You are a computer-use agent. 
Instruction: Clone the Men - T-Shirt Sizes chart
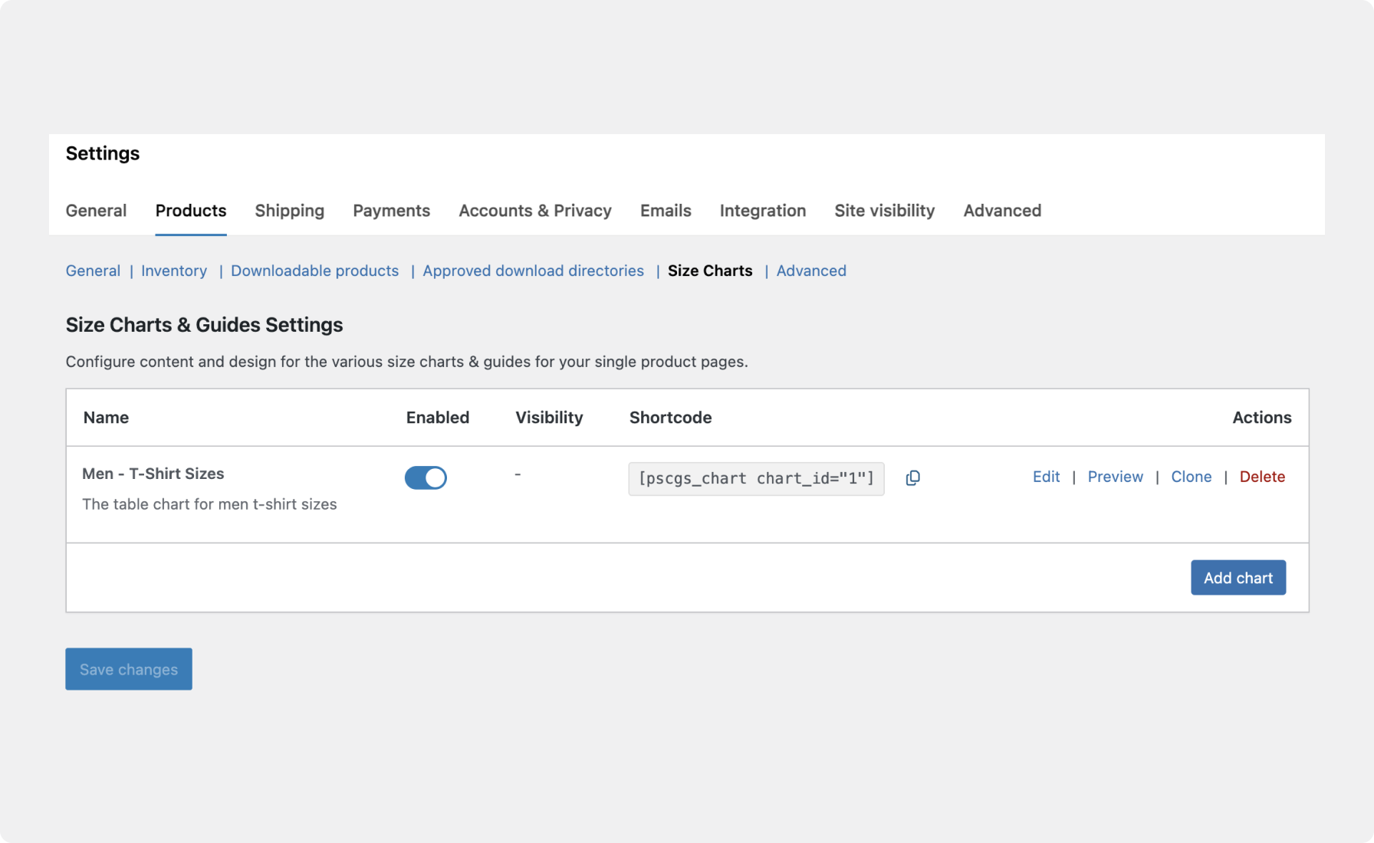[1191, 477]
